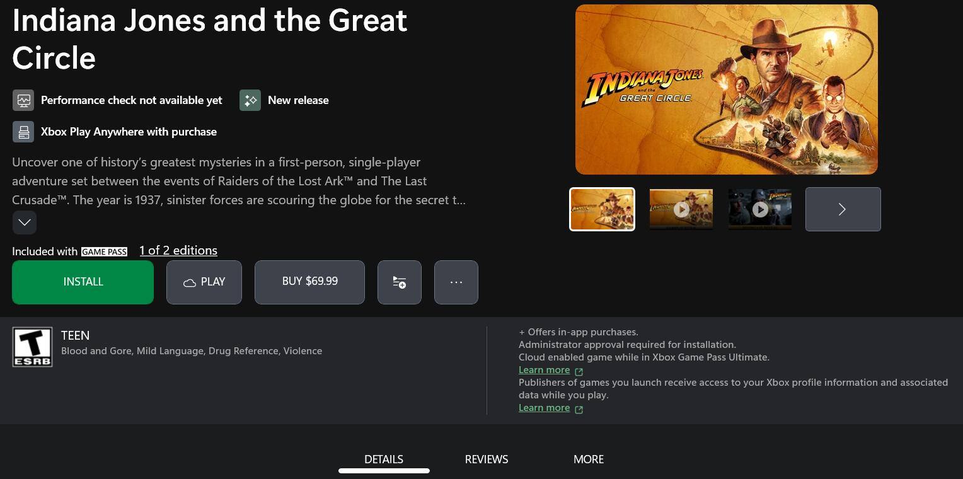Click the ESRB Teen rating badge

[32, 347]
